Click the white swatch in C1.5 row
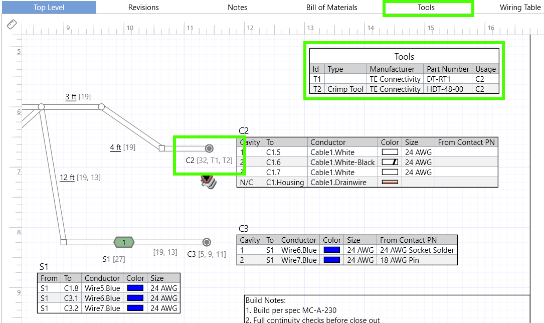 point(390,152)
